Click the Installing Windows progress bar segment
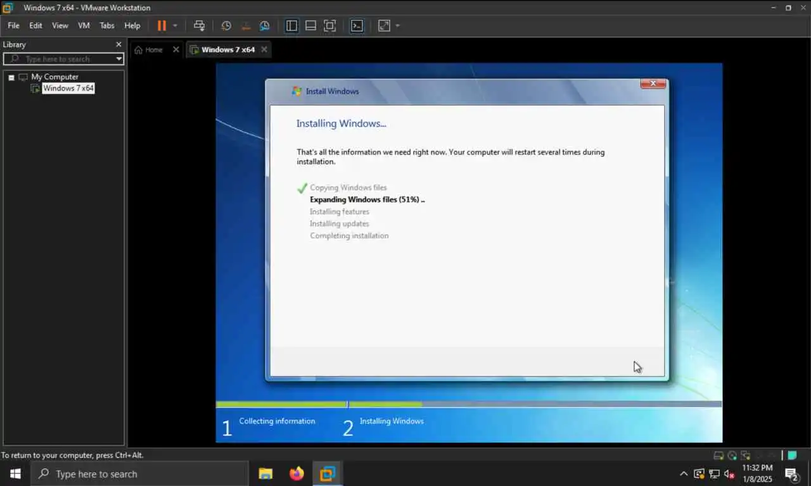Viewport: 811px width, 486px height. coord(535,404)
